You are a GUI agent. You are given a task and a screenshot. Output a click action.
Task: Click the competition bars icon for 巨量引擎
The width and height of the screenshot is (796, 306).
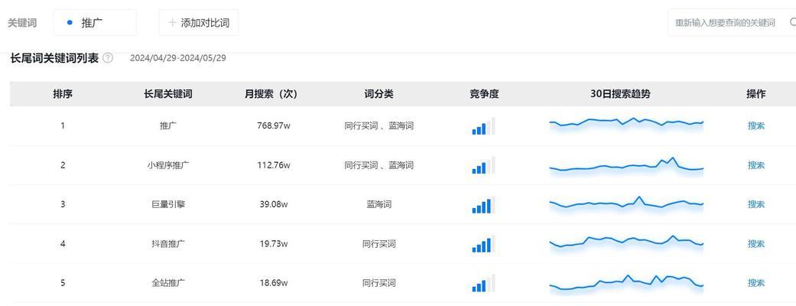(x=483, y=204)
